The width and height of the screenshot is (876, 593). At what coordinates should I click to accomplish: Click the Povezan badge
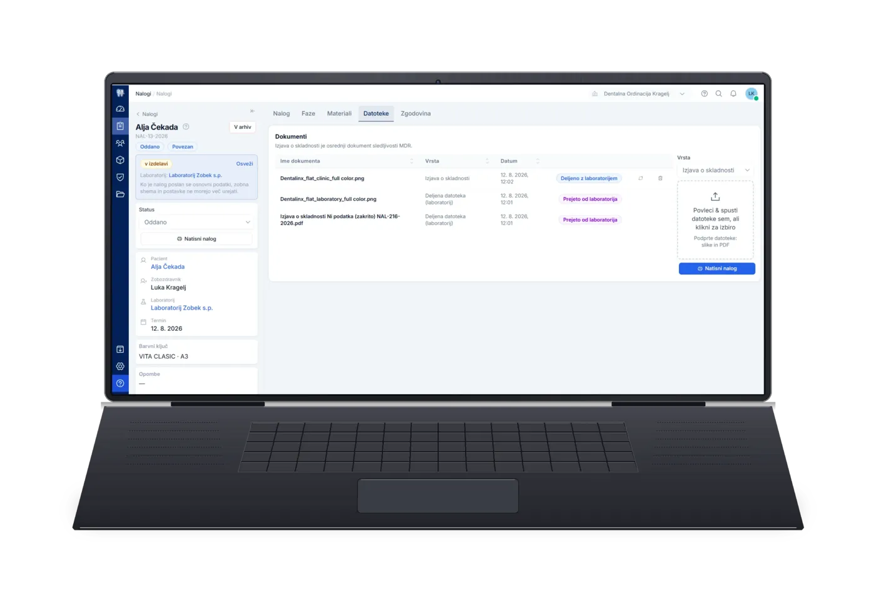click(x=183, y=147)
